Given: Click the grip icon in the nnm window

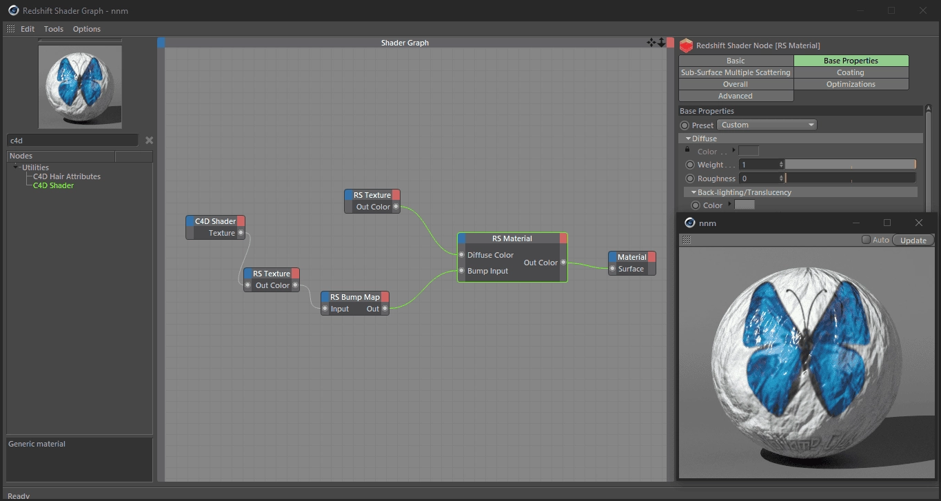Looking at the screenshot, I should pyautogui.click(x=686, y=240).
